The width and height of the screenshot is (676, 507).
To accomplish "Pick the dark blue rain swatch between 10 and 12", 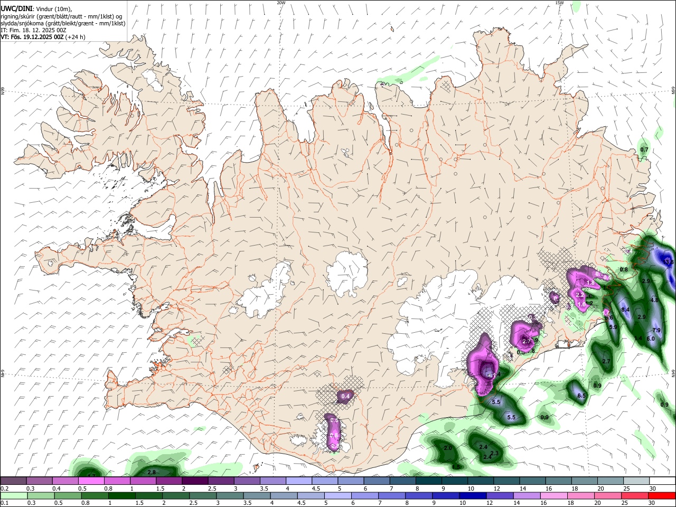I will (474, 495).
